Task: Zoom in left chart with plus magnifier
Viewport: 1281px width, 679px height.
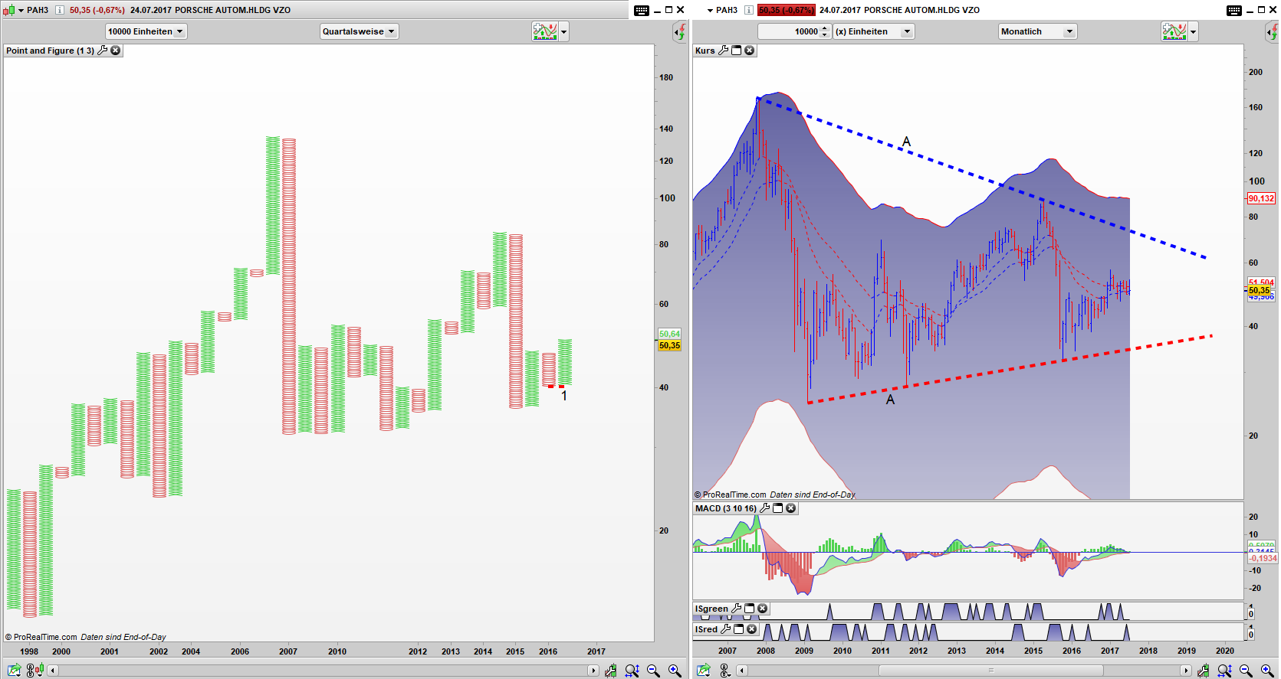Action: tap(675, 671)
